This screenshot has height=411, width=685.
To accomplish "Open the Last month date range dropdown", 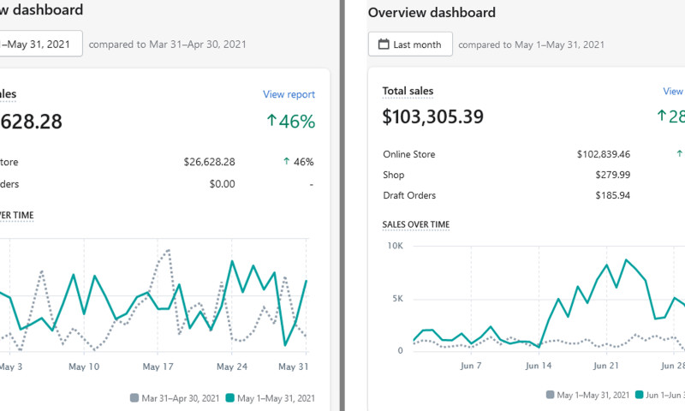I will coord(410,45).
